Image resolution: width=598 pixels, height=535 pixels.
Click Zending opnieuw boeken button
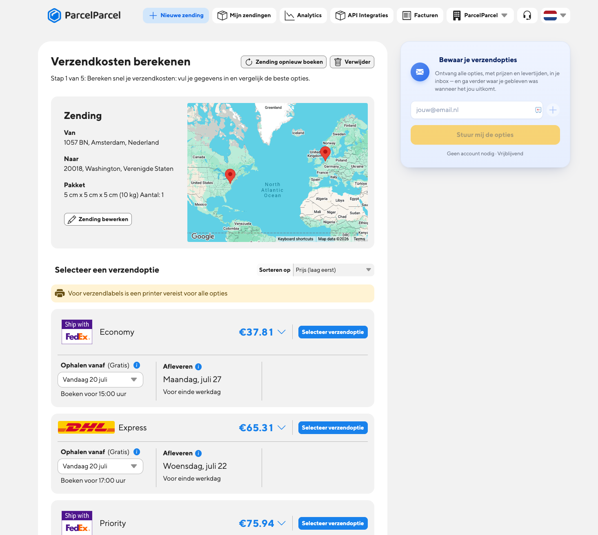coord(284,62)
